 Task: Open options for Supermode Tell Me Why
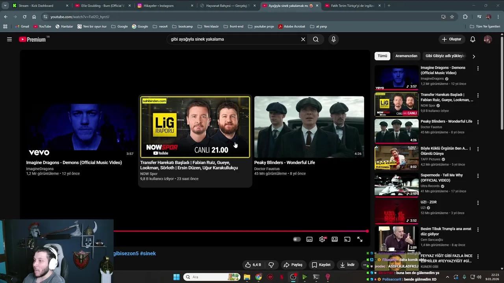tap(478, 176)
